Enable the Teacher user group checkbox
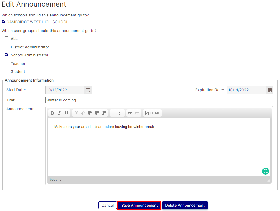 point(7,63)
